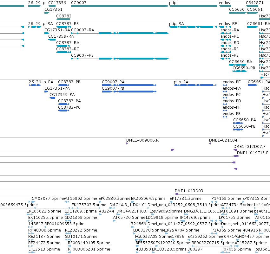Click transcript label endos-RF
Viewport: 270px width, 254px height.
[x=229, y=49]
